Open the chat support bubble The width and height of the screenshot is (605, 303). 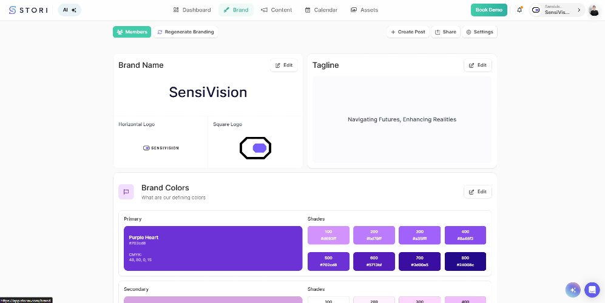click(592, 290)
